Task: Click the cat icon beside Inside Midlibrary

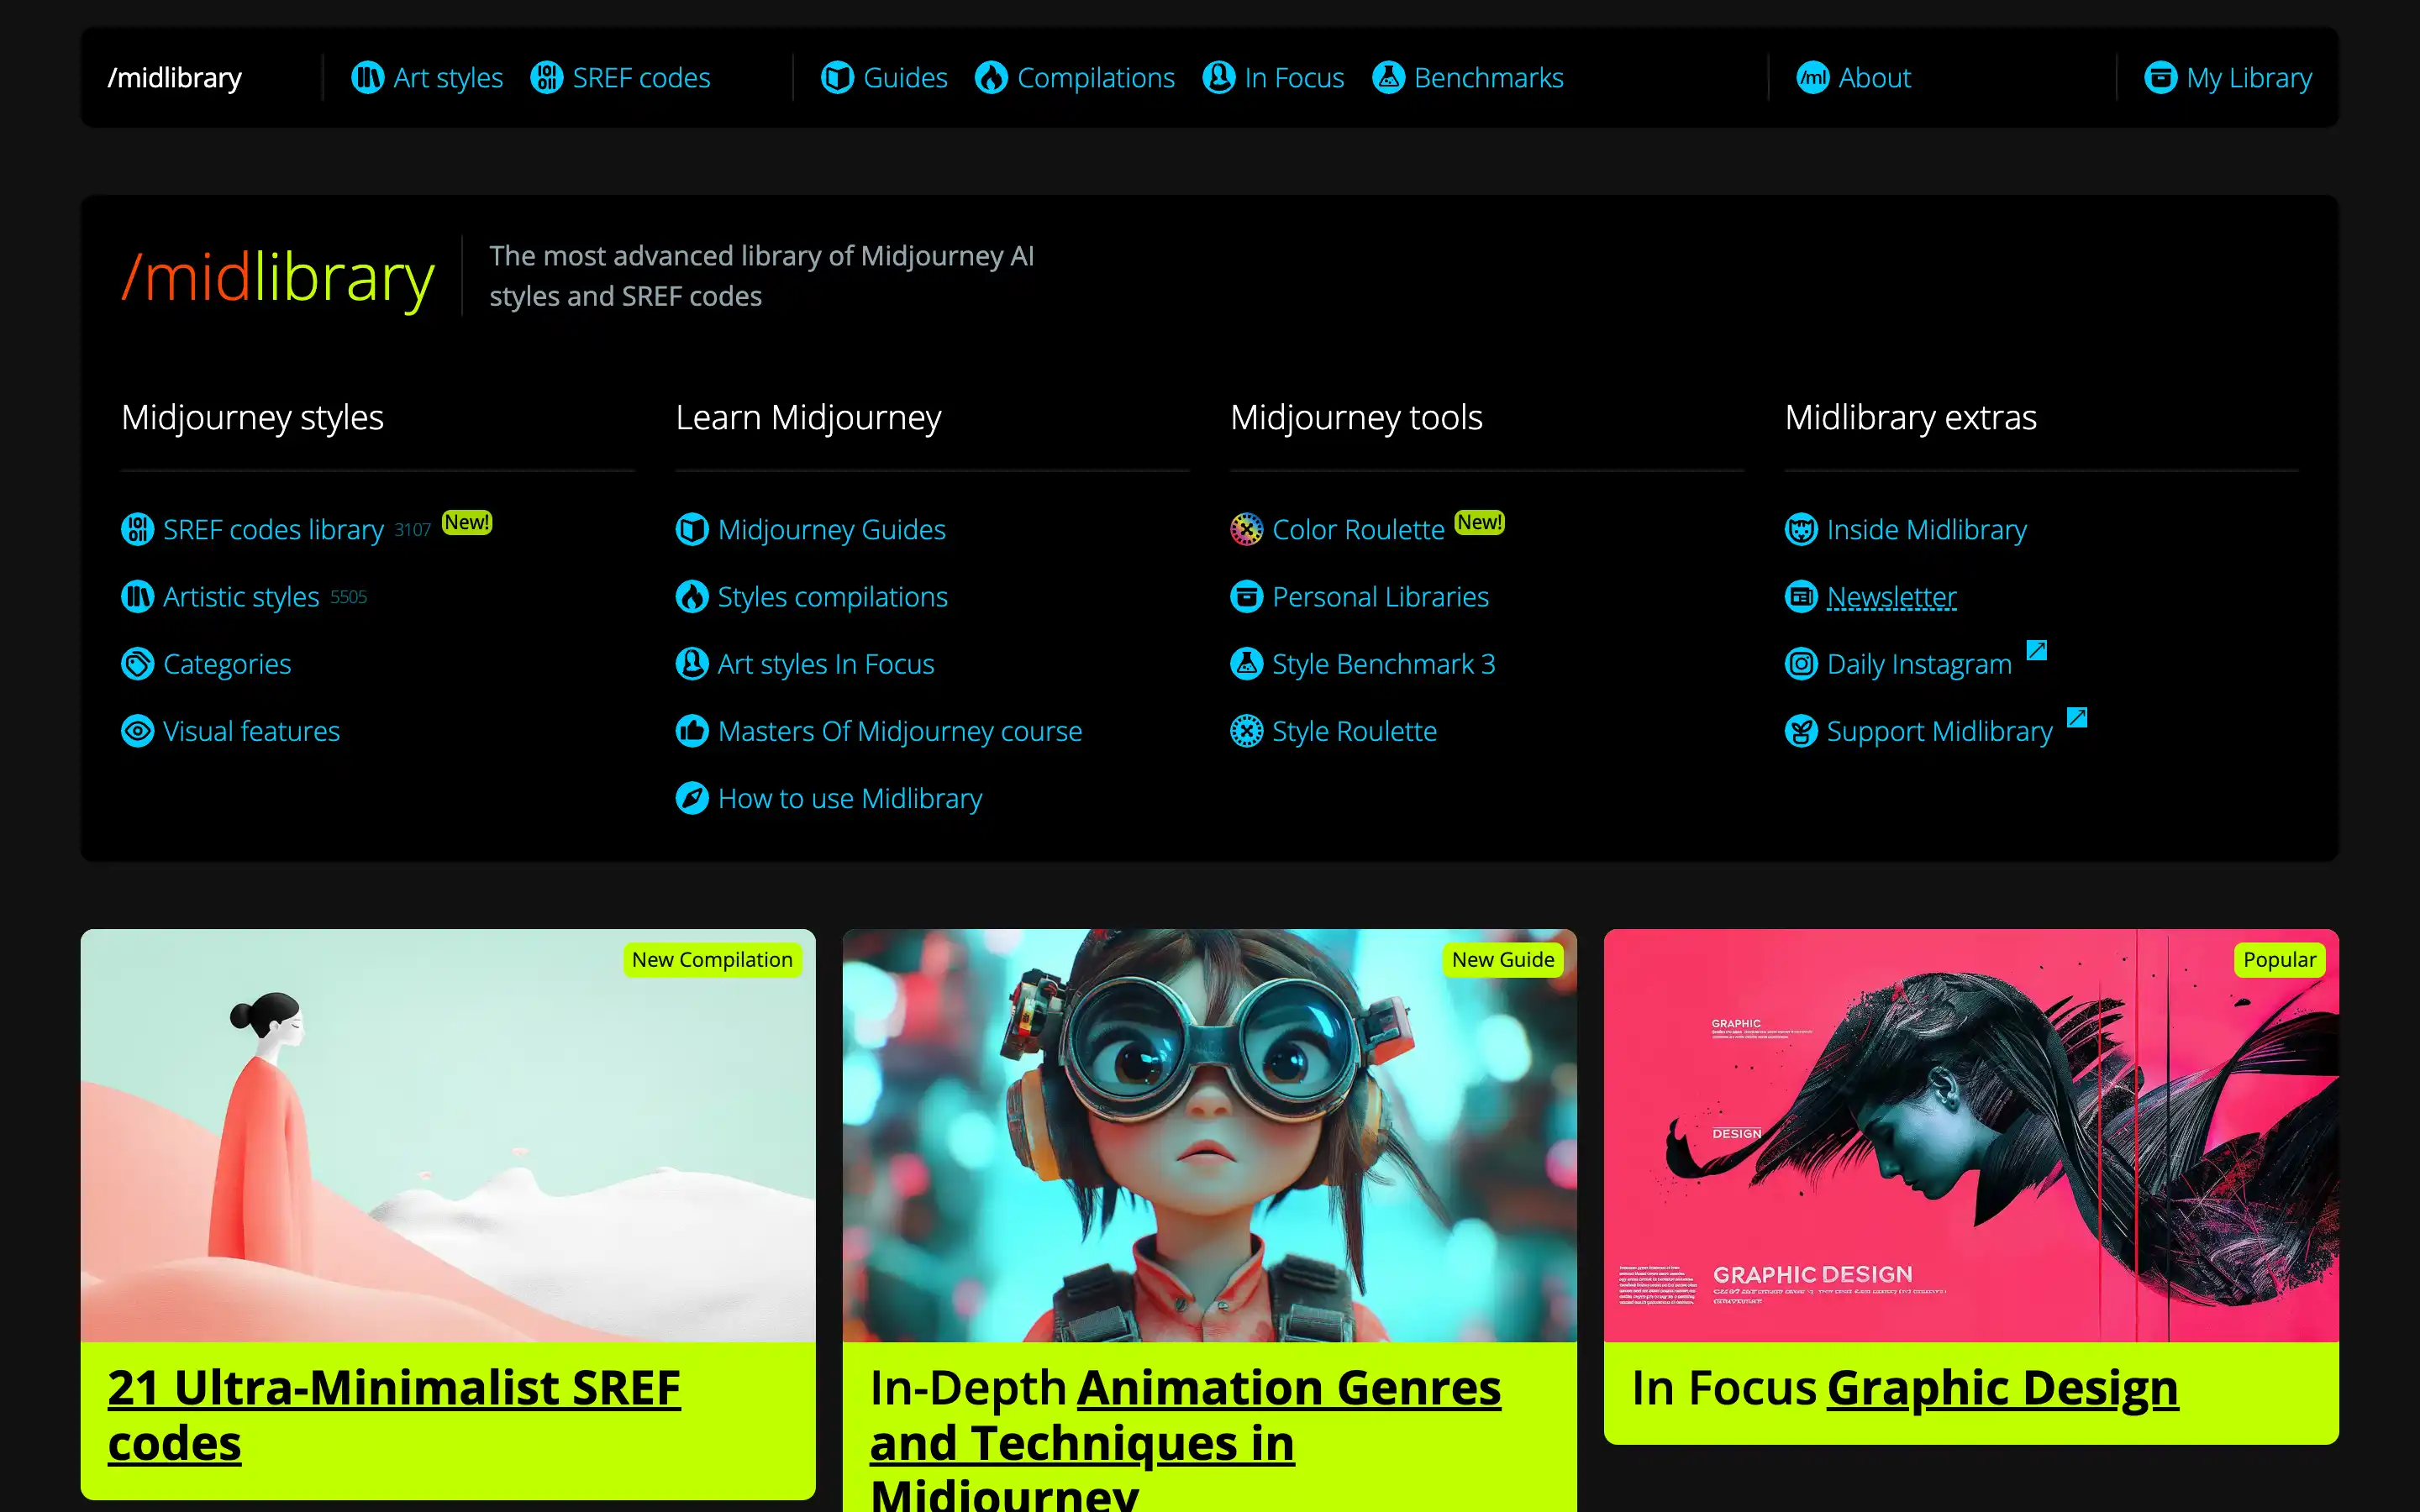Action: (x=1801, y=529)
